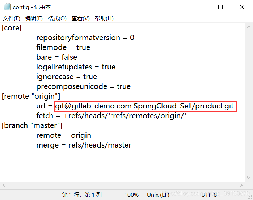Click the precomposeunicode = true line
253x200 pixels.
[x=83, y=86]
